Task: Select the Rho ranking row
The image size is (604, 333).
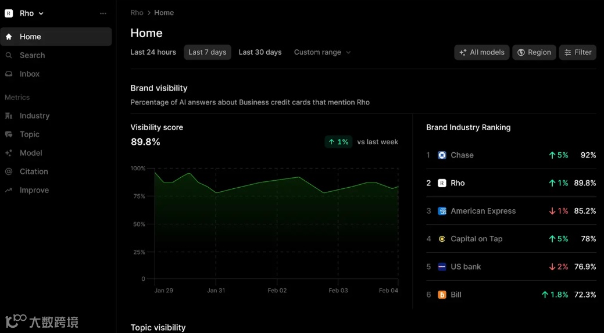Action: [511, 183]
